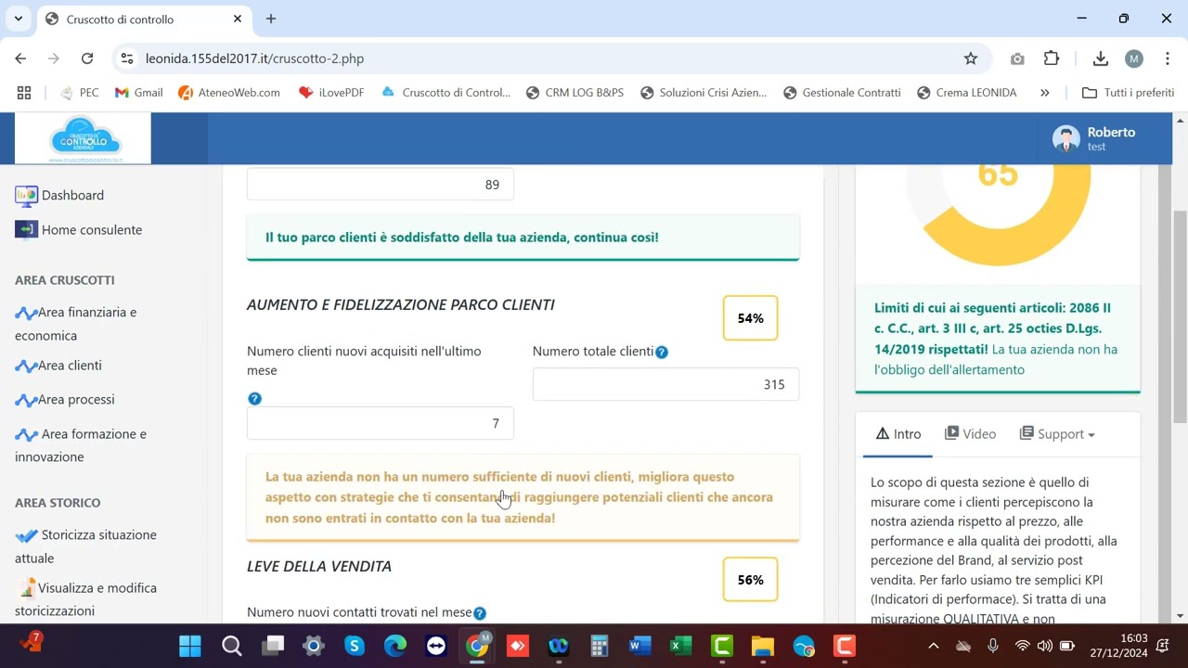The image size is (1188, 668).
Task: Switch to the Video tab
Action: tap(970, 434)
